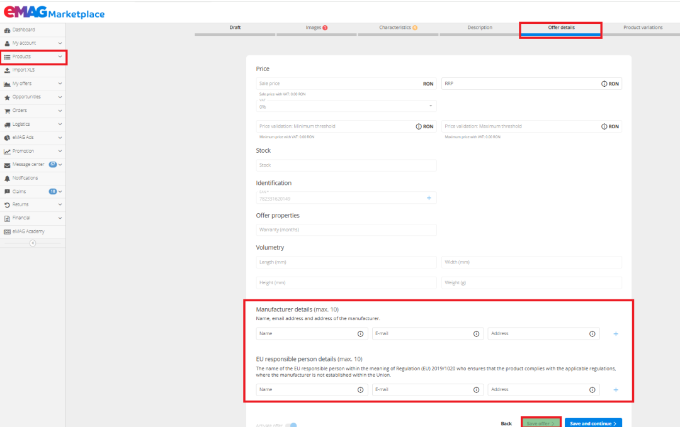Click the eMAG Ads icon
The height and width of the screenshot is (427, 680).
point(7,138)
